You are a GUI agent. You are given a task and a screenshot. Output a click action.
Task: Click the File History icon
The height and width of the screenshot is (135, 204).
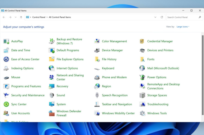97,59
